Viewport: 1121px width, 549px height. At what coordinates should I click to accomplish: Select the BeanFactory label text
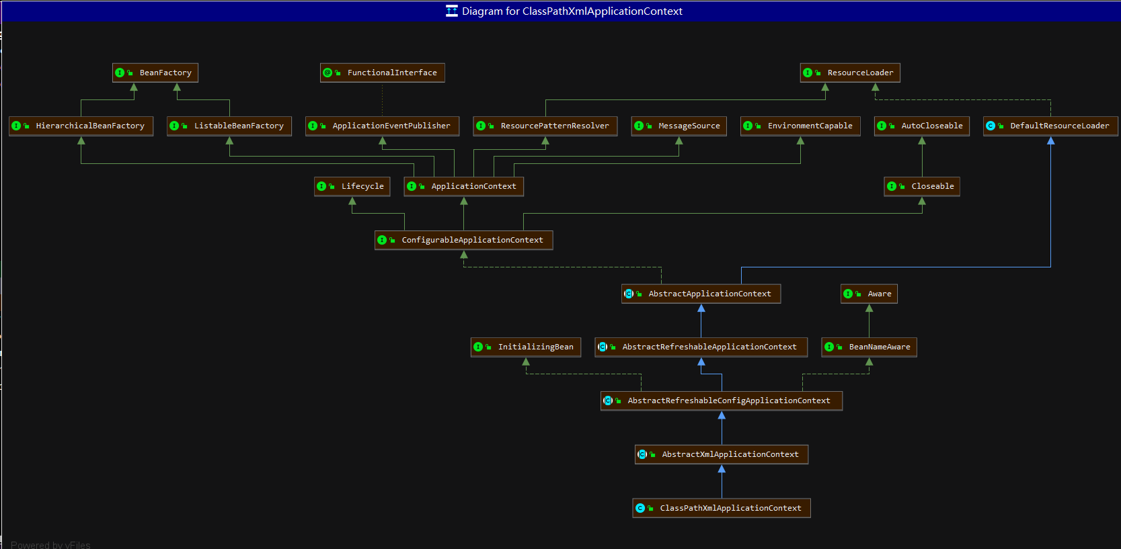(165, 73)
